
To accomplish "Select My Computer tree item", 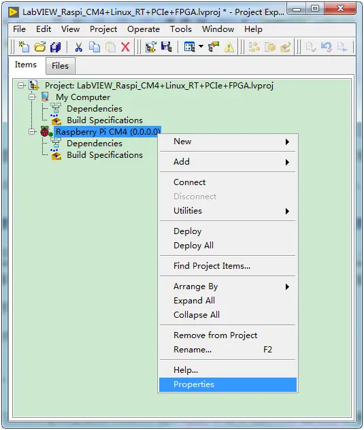I will [x=83, y=97].
